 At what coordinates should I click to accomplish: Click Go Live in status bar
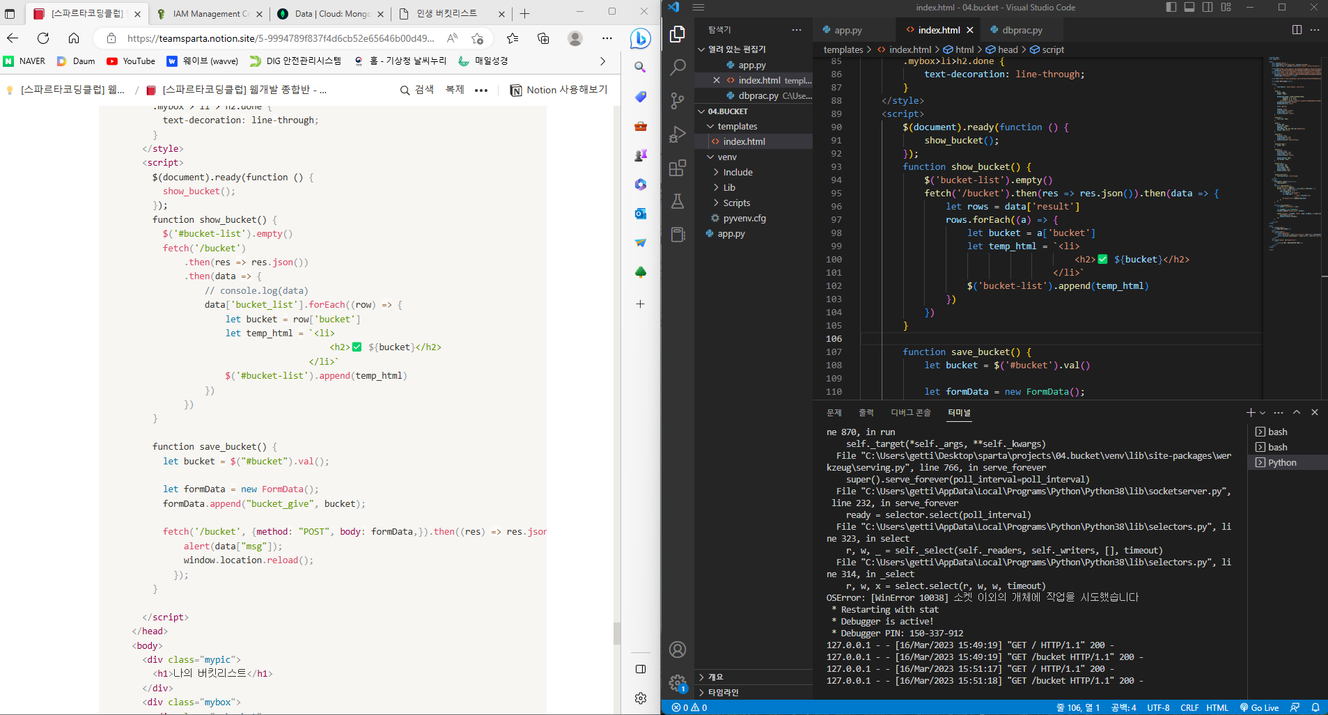click(1259, 707)
